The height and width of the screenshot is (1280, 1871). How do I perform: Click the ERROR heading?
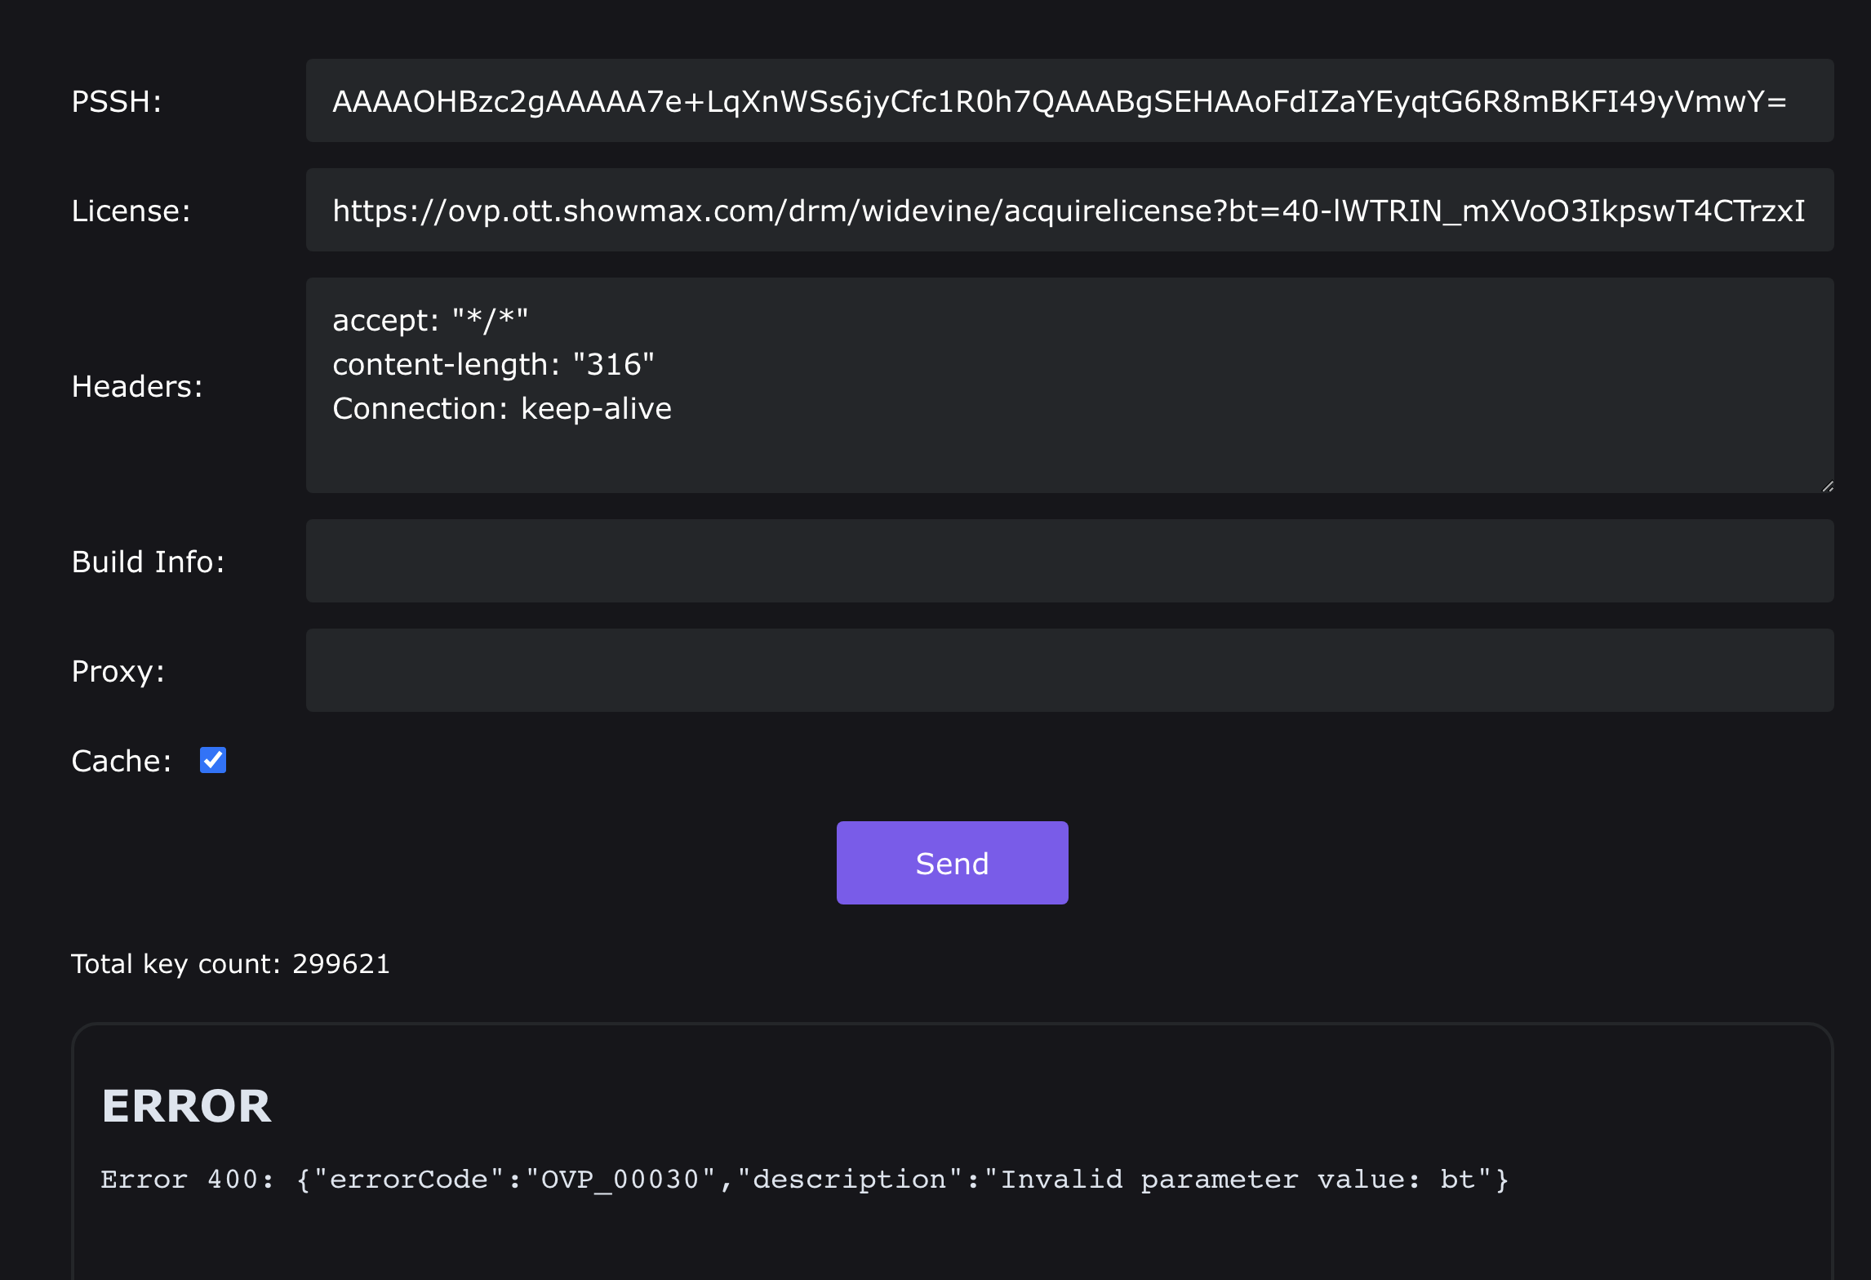point(186,1106)
